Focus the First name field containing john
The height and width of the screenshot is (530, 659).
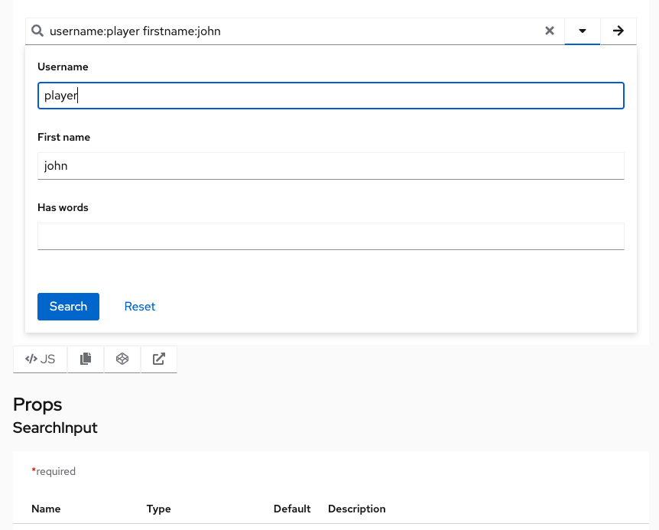[331, 166]
